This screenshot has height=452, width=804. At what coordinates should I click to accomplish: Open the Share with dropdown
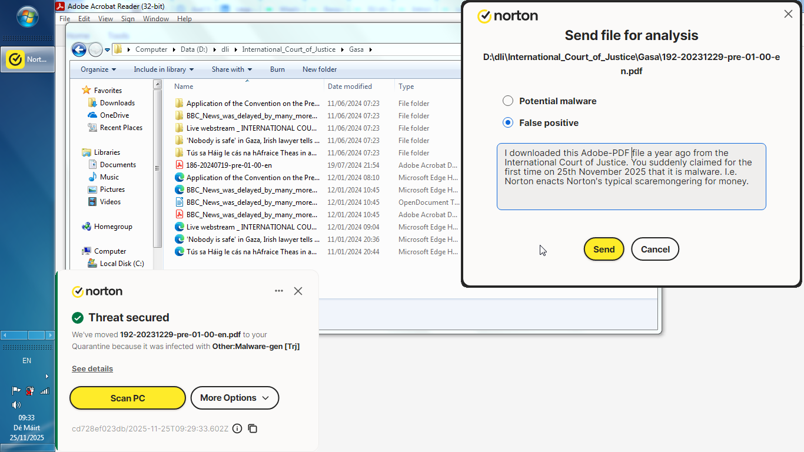(232, 69)
